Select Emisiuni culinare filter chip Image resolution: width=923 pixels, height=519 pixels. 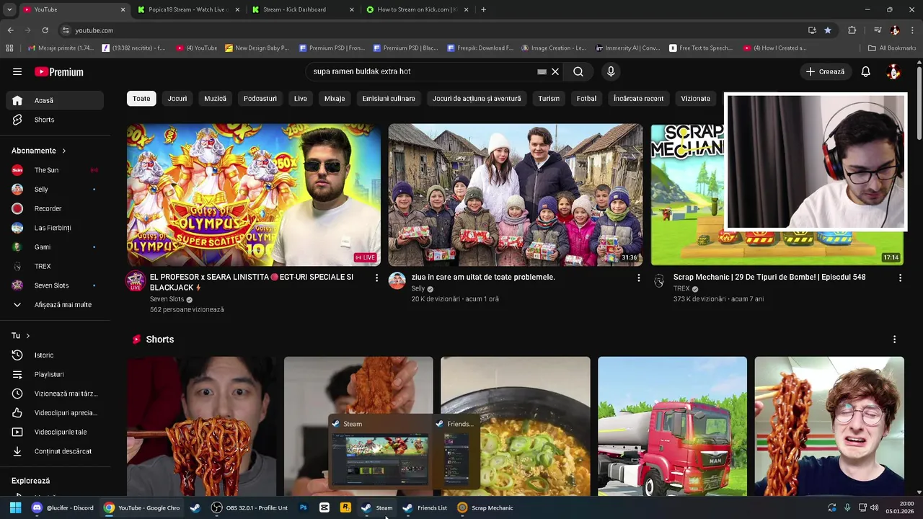click(x=389, y=98)
